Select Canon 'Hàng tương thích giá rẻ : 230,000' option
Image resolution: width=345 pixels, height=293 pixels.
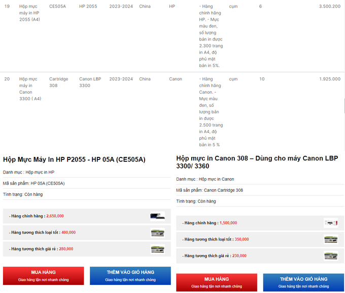click(x=260, y=256)
